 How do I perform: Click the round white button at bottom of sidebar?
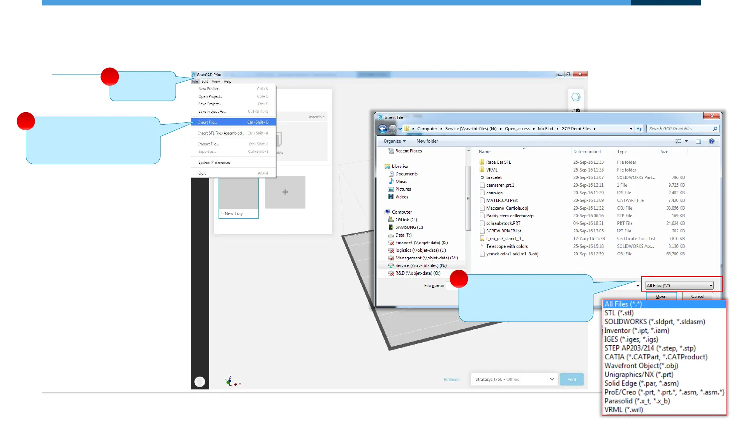[x=199, y=382]
